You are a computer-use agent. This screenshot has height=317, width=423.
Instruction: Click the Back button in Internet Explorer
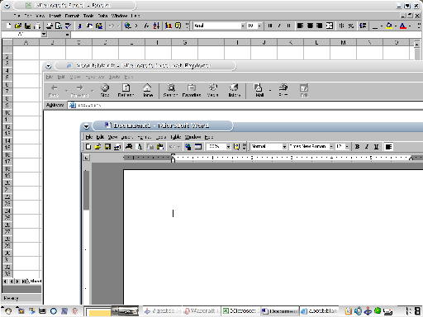[x=54, y=90]
